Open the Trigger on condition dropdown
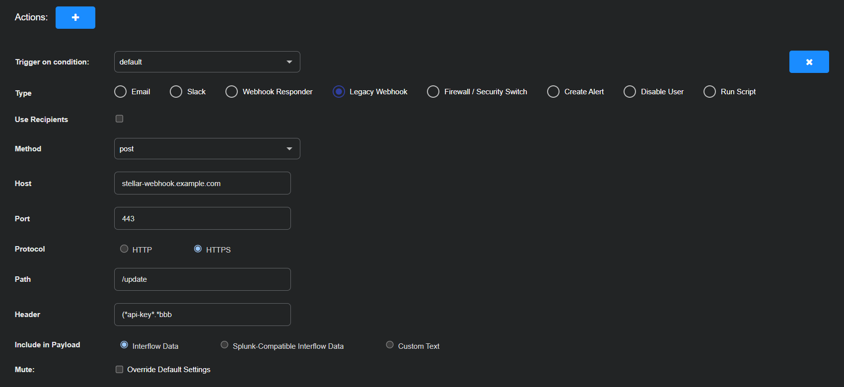 click(207, 62)
